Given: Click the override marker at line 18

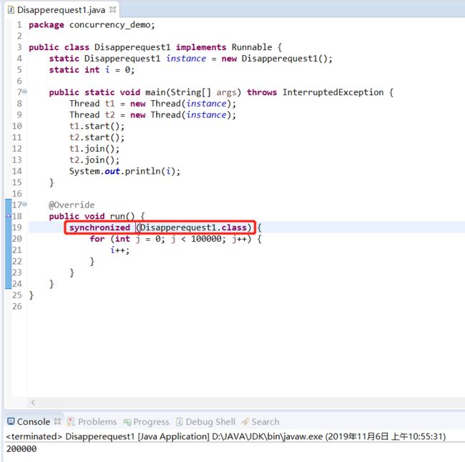Looking at the screenshot, I should click(9, 215).
